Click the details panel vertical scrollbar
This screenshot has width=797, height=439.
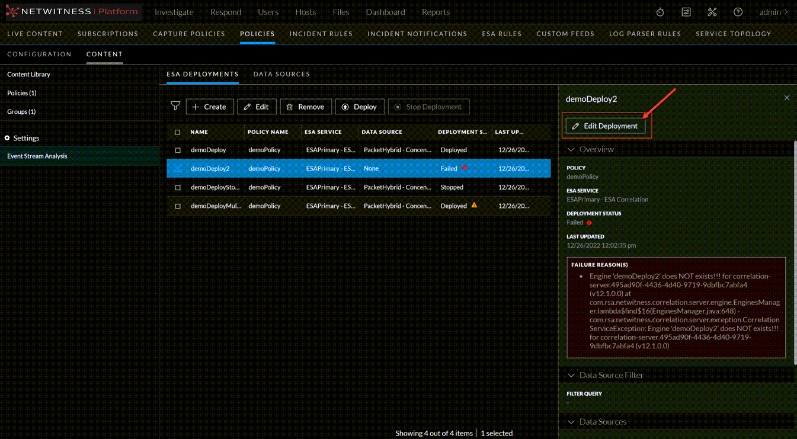point(795,249)
